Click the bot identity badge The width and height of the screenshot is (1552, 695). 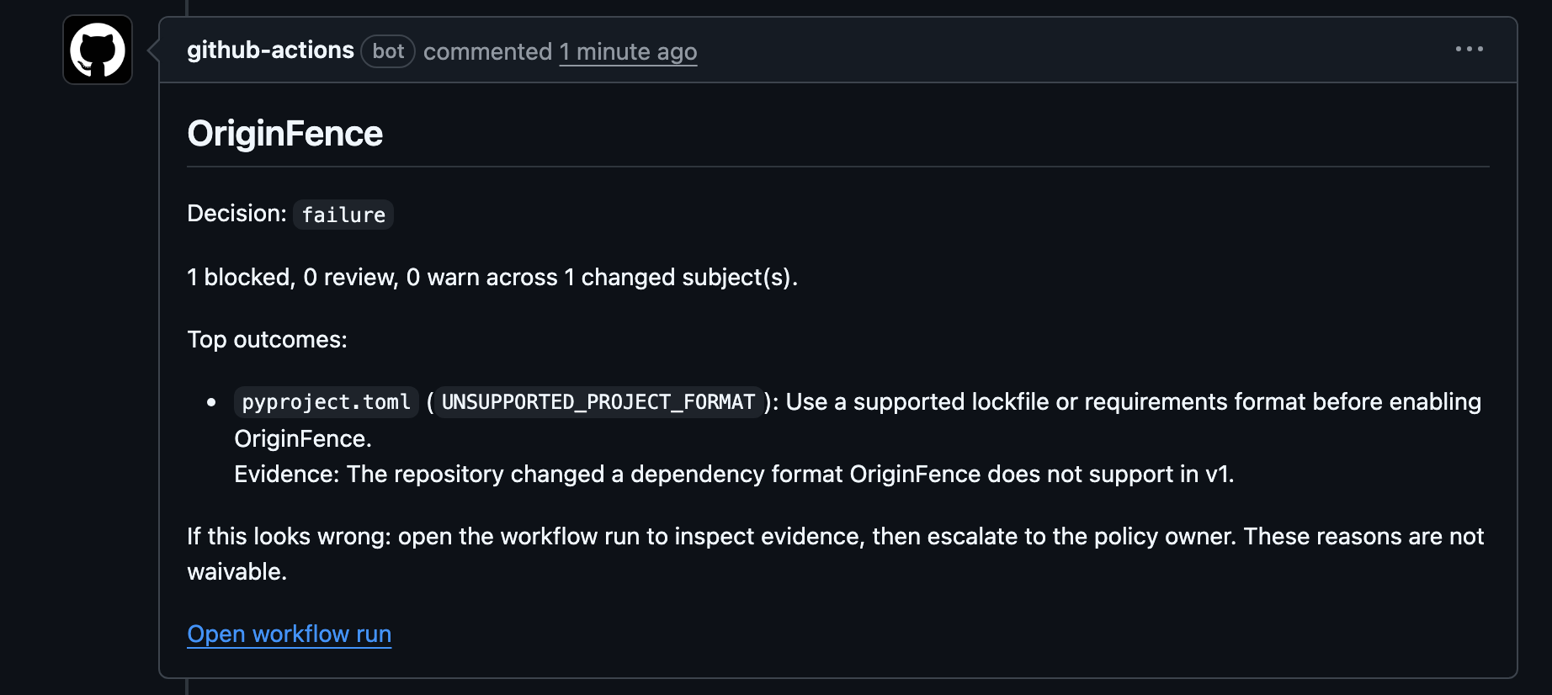pyautogui.click(x=387, y=51)
